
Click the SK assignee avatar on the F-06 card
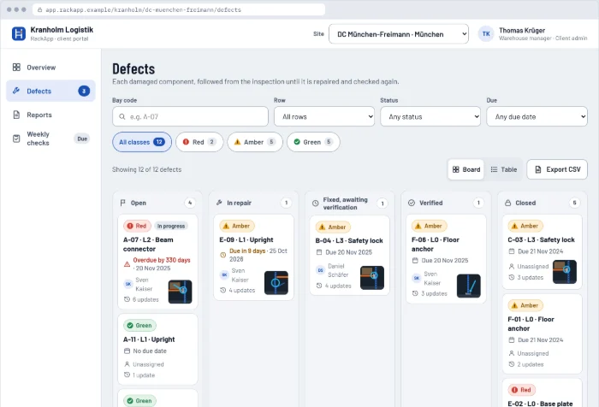pyautogui.click(x=417, y=279)
